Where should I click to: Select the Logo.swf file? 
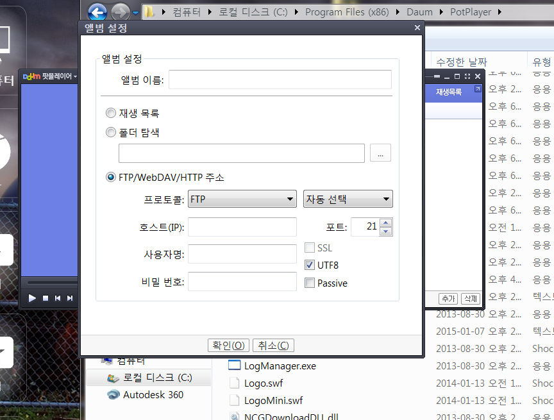264,383
